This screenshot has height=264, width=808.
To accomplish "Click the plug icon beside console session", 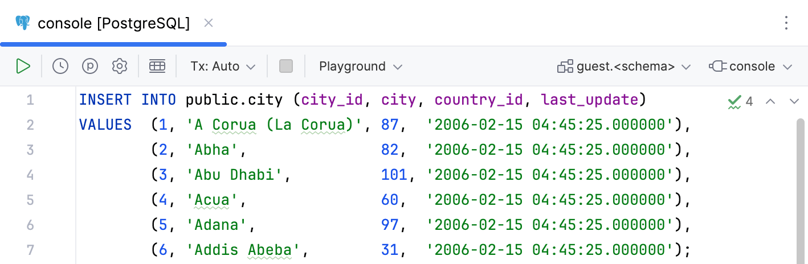I will click(718, 66).
